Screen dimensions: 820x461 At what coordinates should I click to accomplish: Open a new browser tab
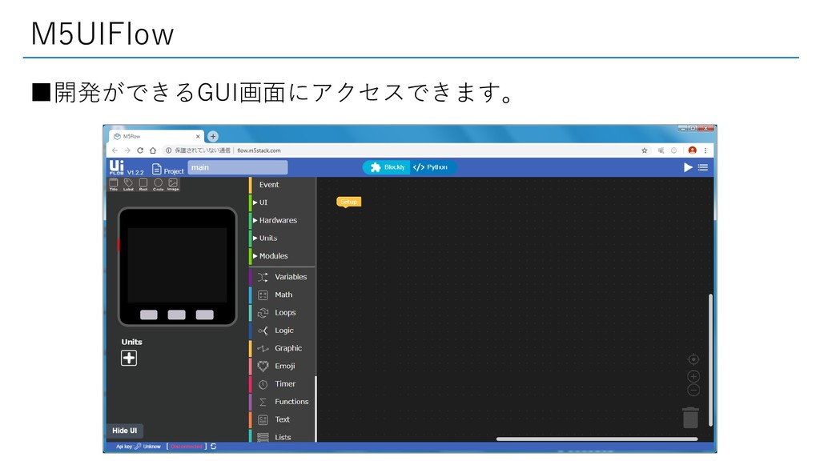213,136
